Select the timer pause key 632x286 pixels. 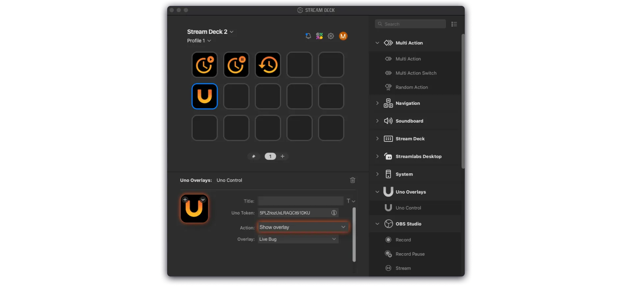[x=236, y=65]
